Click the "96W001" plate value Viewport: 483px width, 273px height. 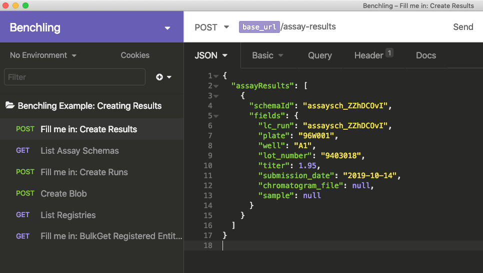point(316,136)
